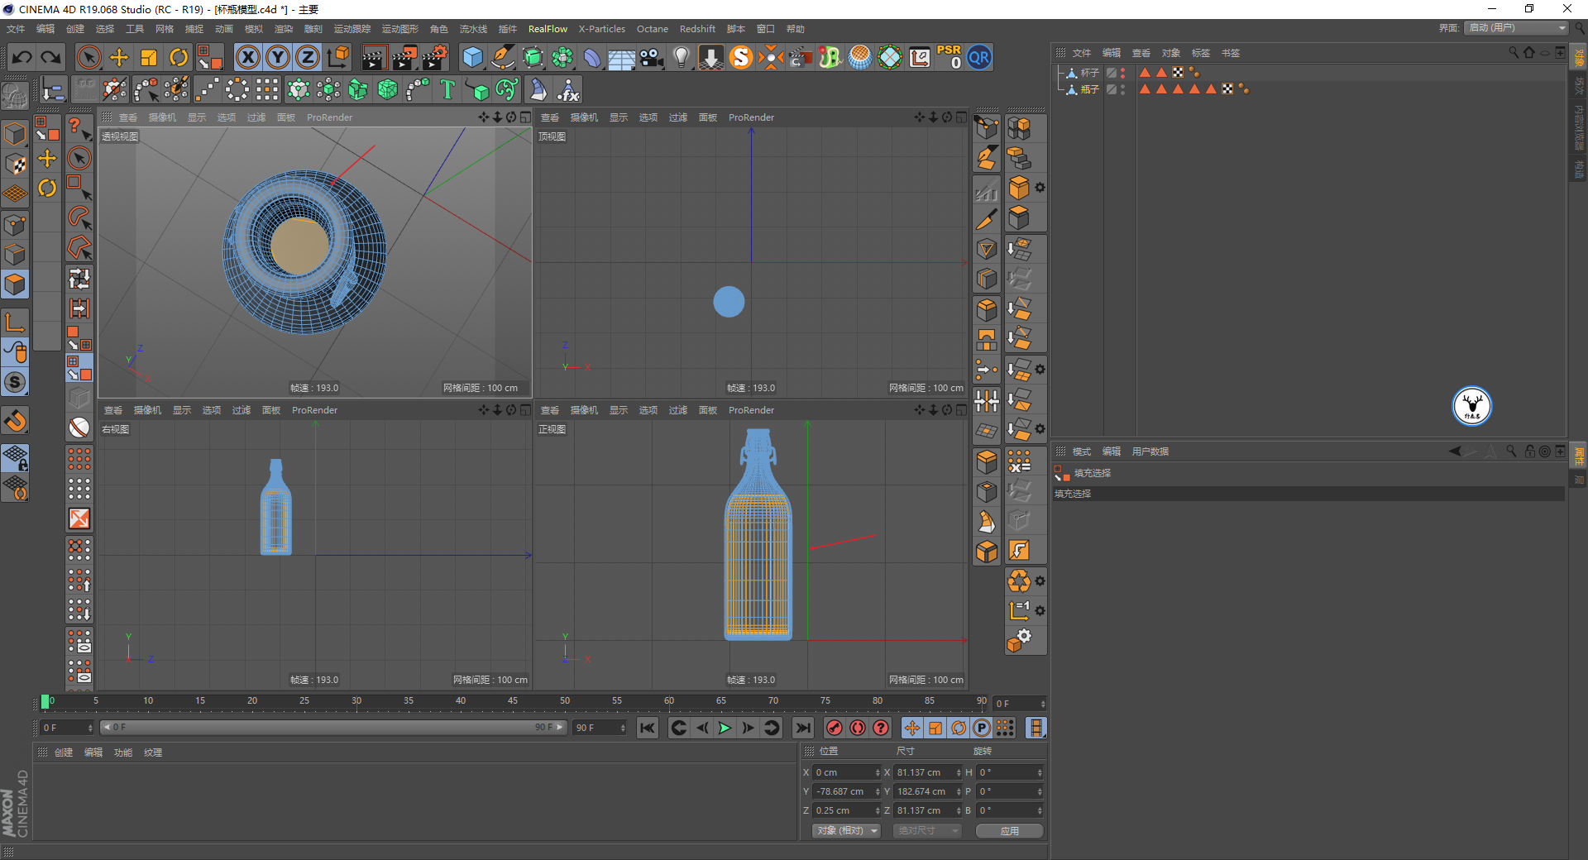Toggle X axis lock
Image resolution: width=1588 pixels, height=860 pixels.
click(247, 57)
